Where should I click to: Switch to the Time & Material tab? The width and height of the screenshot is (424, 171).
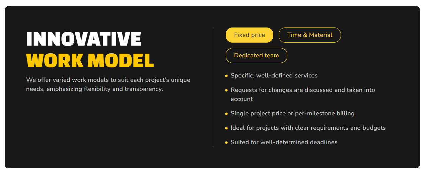point(309,35)
